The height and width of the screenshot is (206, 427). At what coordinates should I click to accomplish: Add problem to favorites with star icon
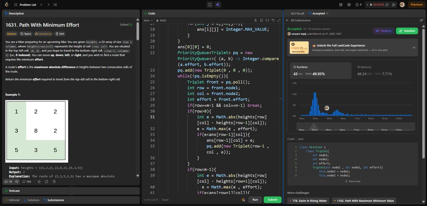coord(39,181)
